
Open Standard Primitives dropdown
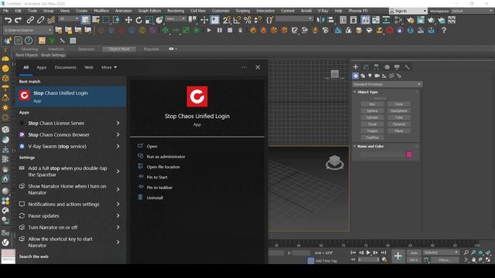click(387, 84)
